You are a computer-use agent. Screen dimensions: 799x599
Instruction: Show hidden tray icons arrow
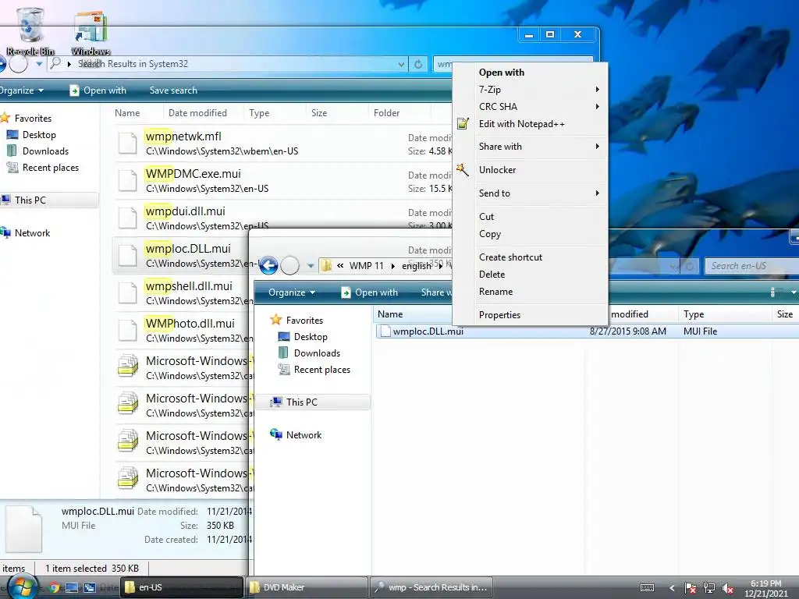tap(672, 588)
